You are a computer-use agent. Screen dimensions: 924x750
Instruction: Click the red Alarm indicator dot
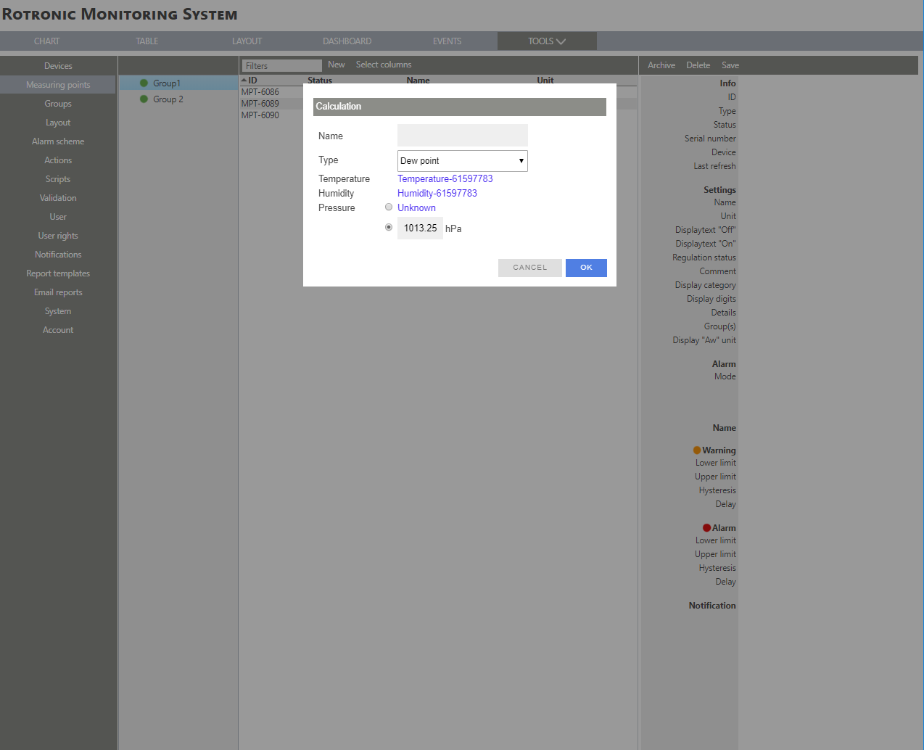pyautogui.click(x=706, y=528)
